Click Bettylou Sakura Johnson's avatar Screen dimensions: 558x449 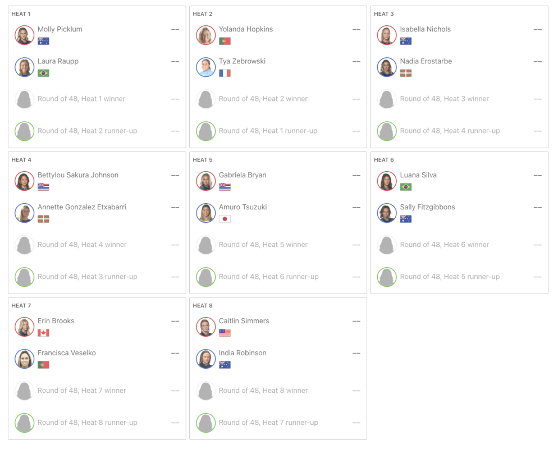coord(24,181)
